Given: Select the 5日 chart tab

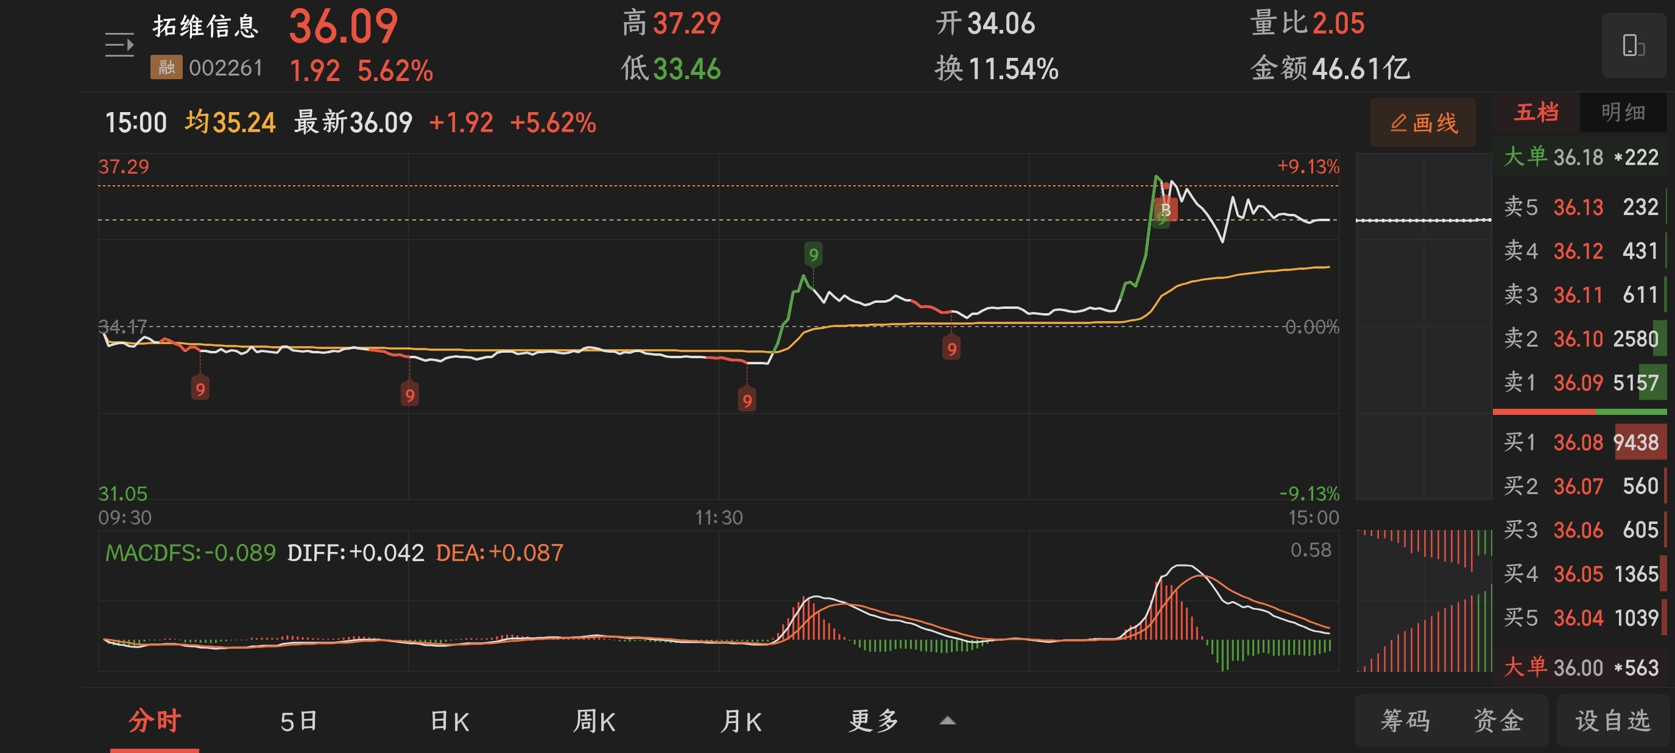Looking at the screenshot, I should pyautogui.click(x=298, y=721).
